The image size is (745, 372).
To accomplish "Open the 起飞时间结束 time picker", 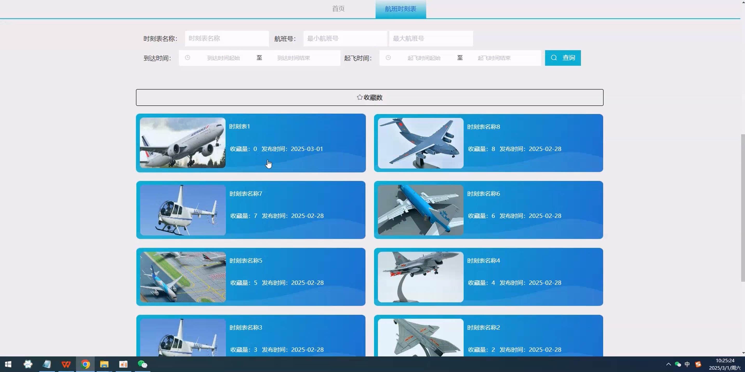I will tap(494, 58).
